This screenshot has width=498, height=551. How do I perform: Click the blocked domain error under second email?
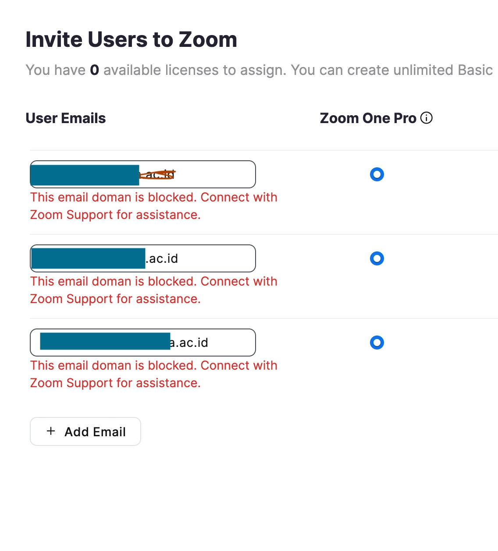click(153, 290)
